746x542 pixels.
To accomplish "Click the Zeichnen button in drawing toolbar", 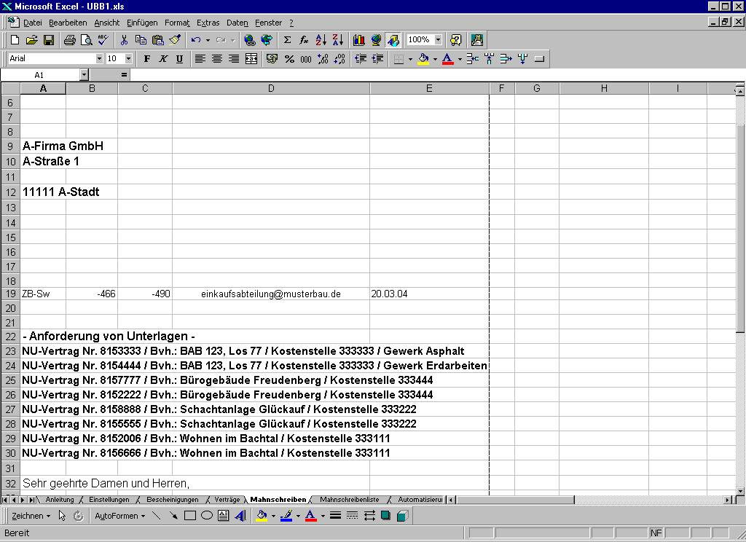I will pos(31,516).
